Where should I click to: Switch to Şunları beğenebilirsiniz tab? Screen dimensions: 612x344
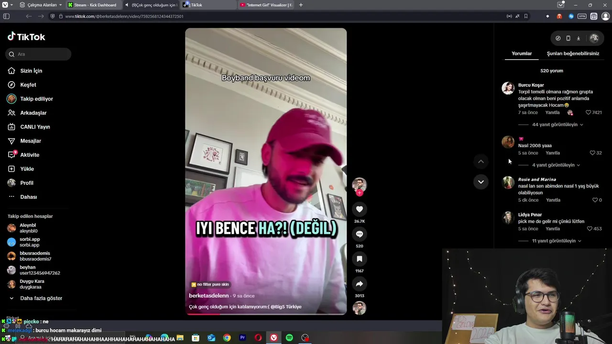pyautogui.click(x=573, y=54)
